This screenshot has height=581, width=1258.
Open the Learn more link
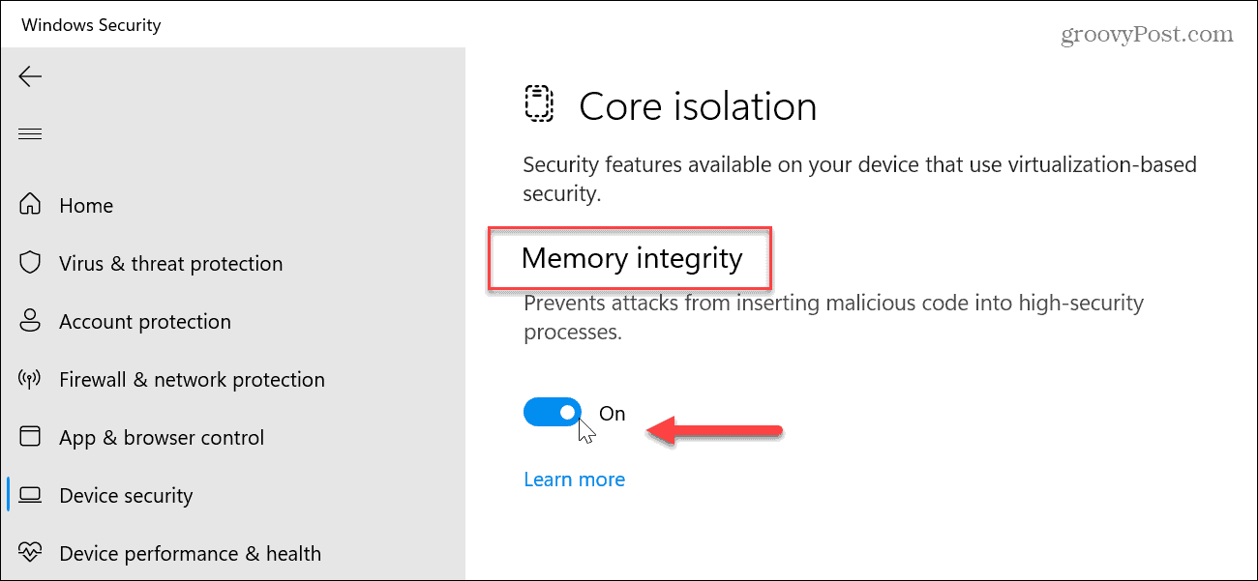pyautogui.click(x=574, y=479)
